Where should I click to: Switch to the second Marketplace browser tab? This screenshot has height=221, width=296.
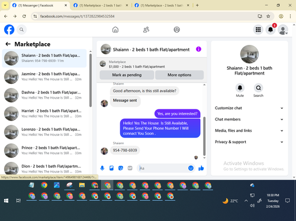101,5
